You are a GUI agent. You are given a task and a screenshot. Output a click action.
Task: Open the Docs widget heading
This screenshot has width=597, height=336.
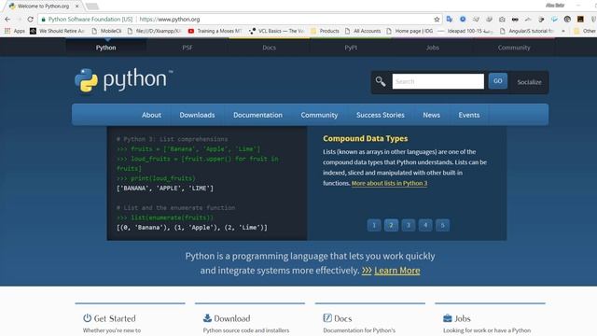tap(342, 318)
